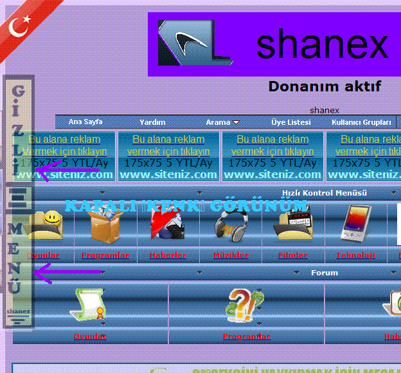Open the GİZLİ MENÜ vertical sidebar
This screenshot has height=373, width=401.
(19, 201)
